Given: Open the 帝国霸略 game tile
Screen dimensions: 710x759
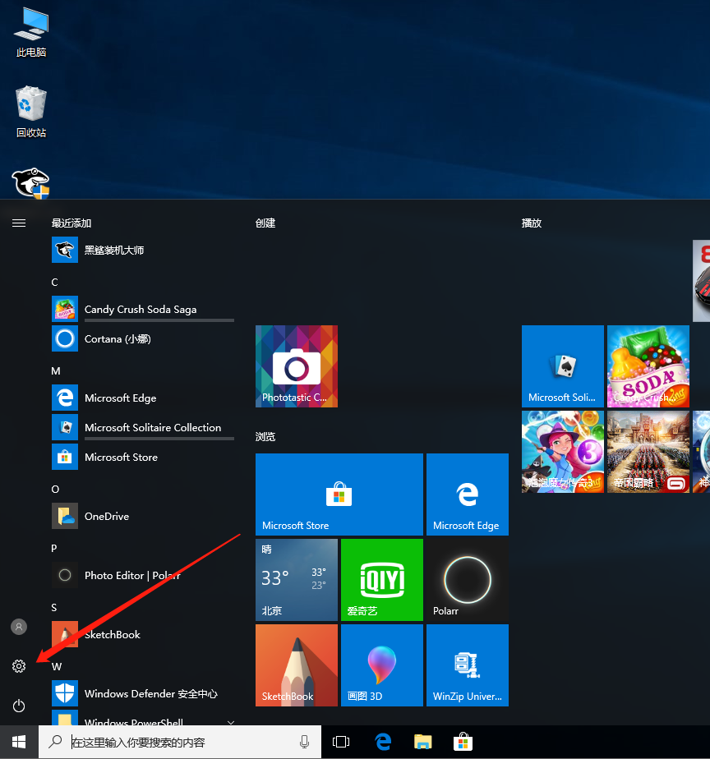Looking at the screenshot, I should point(648,452).
